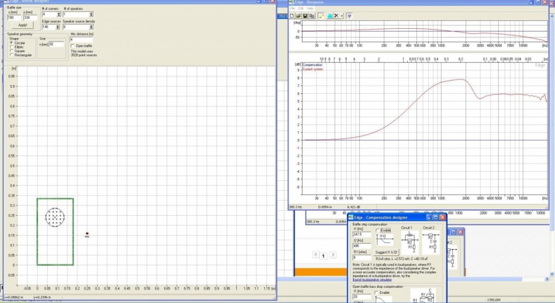Click the baffle y [mm] size field
The height and width of the screenshot is (303, 555).
(x=31, y=17)
